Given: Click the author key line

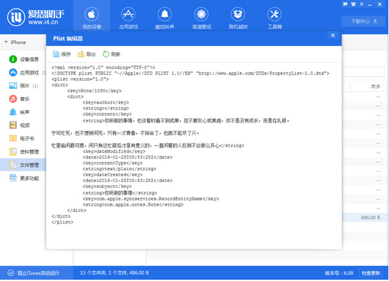Looking at the screenshot, I should click(106, 102).
